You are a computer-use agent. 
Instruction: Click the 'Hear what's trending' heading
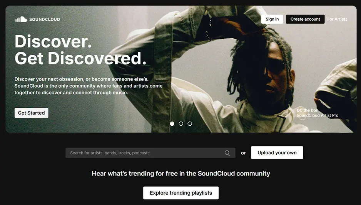tap(181, 173)
